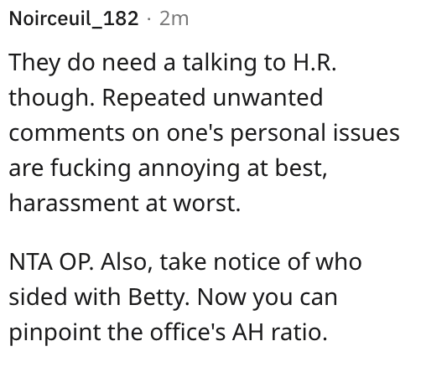Click the word 'worst' ending first paragraph
The image size is (421, 367).
click(x=206, y=204)
